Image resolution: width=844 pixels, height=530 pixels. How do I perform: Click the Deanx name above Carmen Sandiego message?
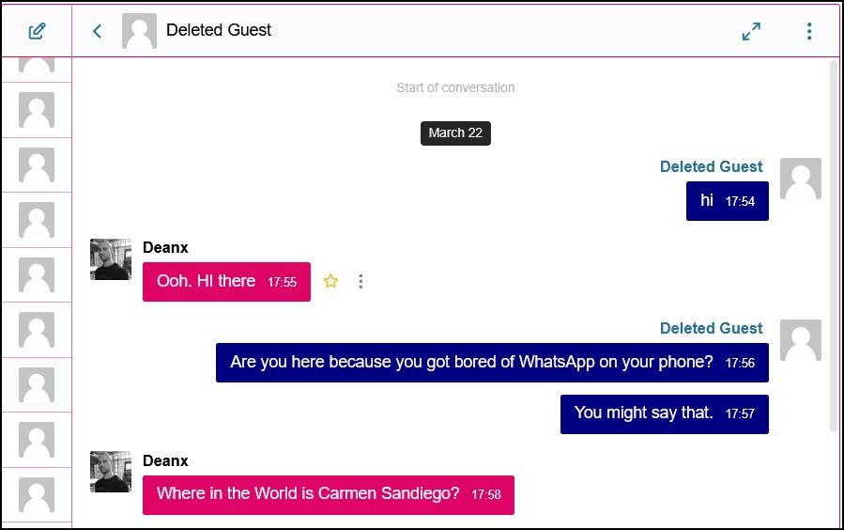(165, 460)
